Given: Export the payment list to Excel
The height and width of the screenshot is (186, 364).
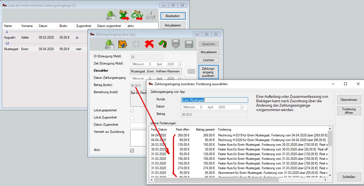Looking at the screenshot, I should coord(124,16).
